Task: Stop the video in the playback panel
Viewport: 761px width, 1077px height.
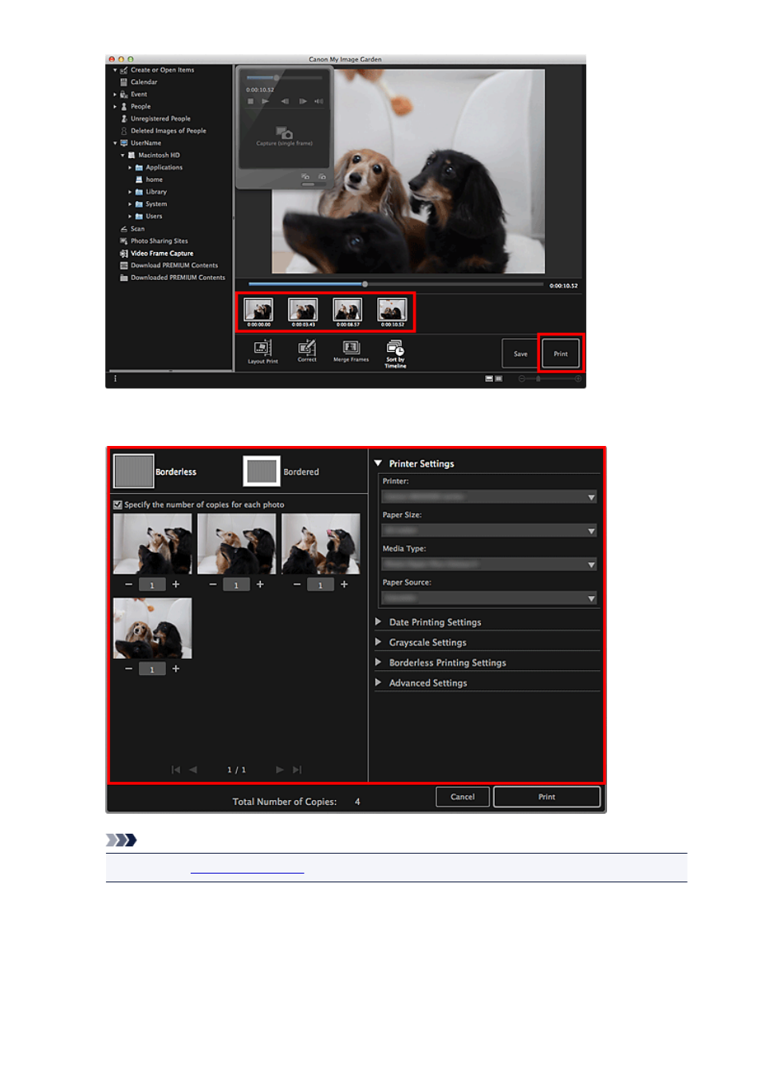Action: [x=250, y=101]
